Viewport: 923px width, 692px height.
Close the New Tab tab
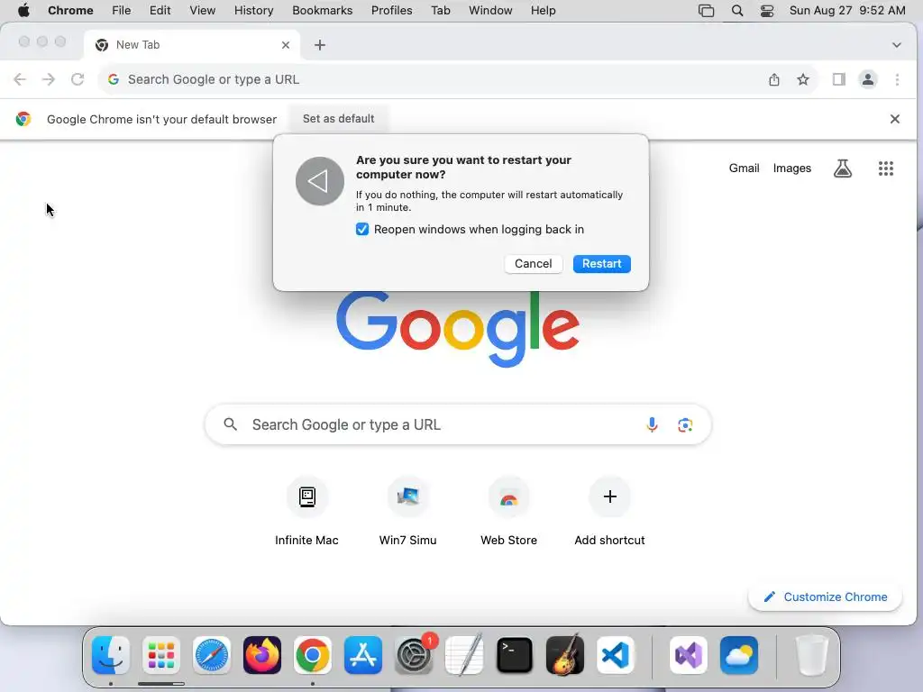[286, 45]
